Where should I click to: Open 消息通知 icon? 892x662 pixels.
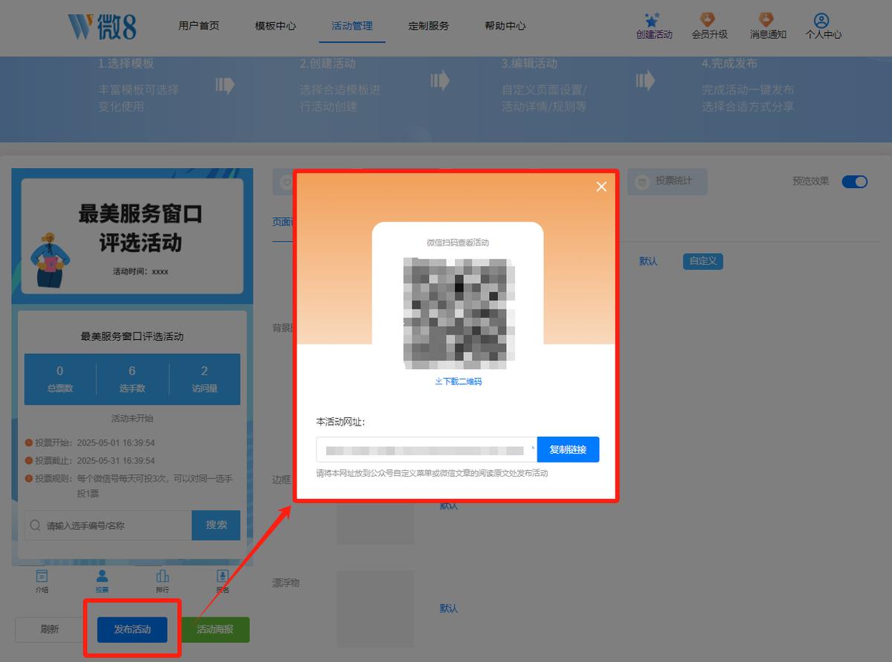click(766, 19)
